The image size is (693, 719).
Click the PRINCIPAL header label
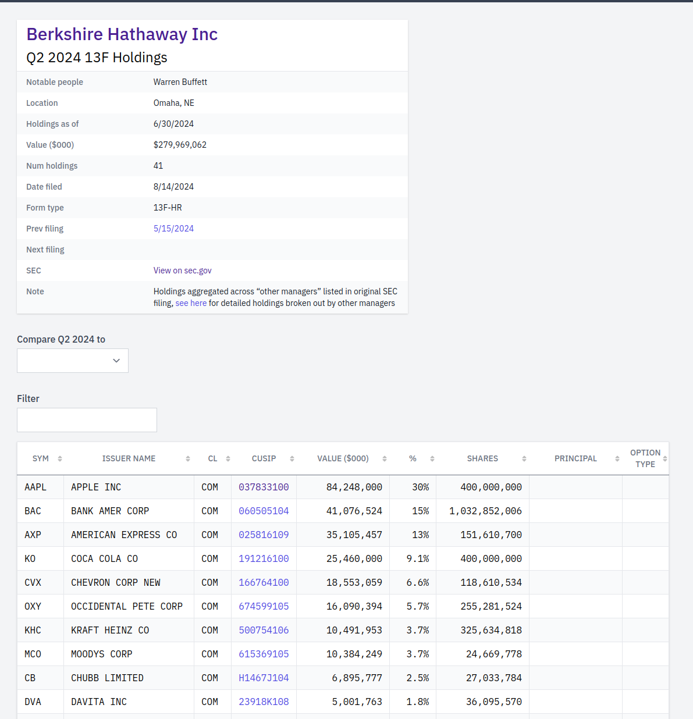[575, 459]
